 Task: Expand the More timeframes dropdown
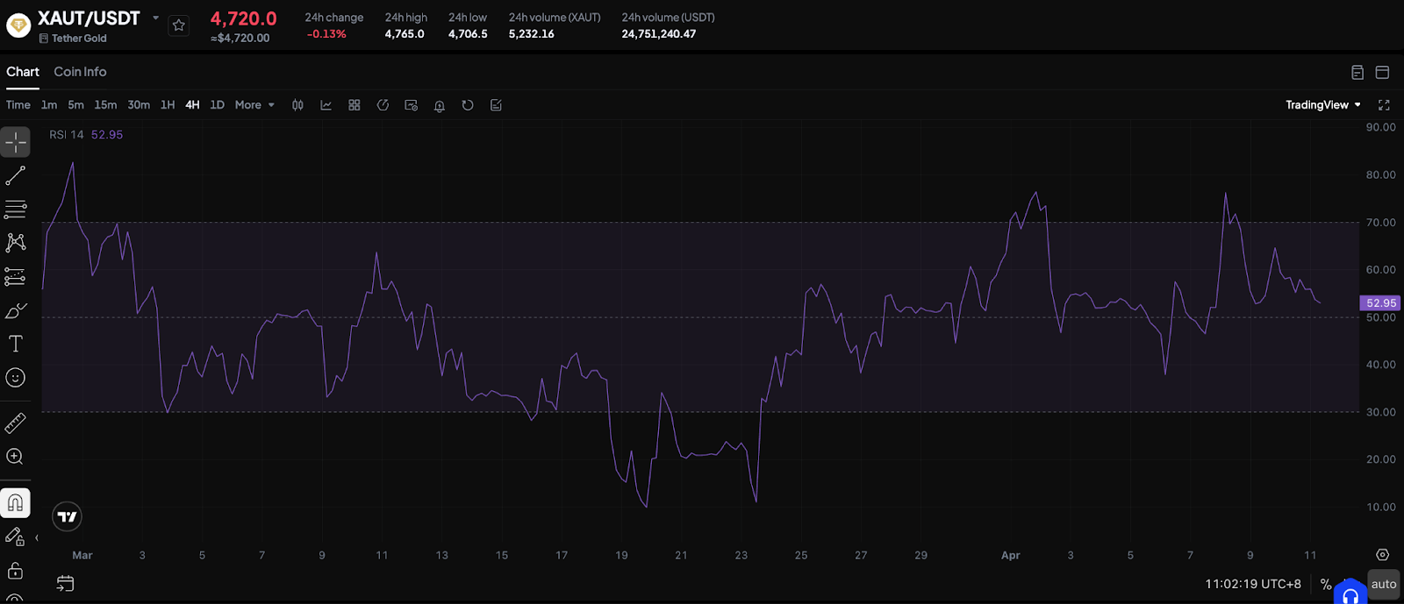254,105
